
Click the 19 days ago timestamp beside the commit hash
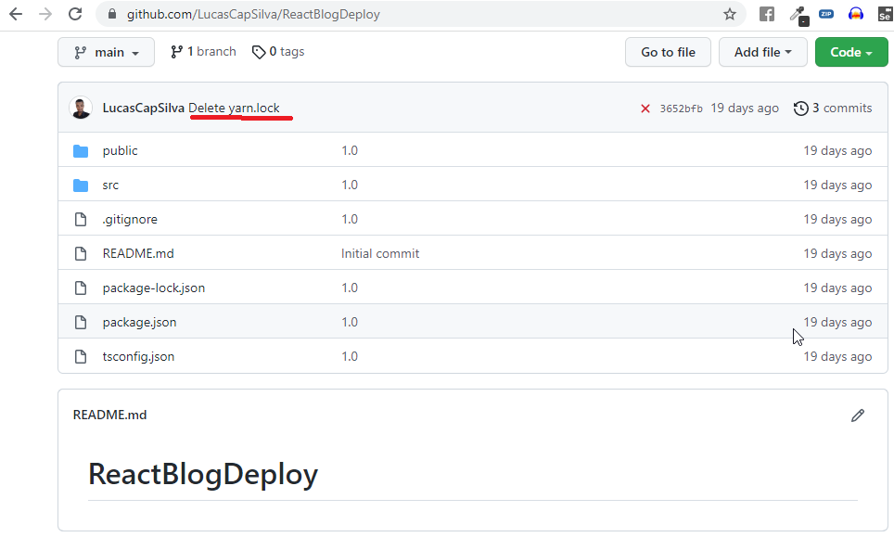click(745, 108)
